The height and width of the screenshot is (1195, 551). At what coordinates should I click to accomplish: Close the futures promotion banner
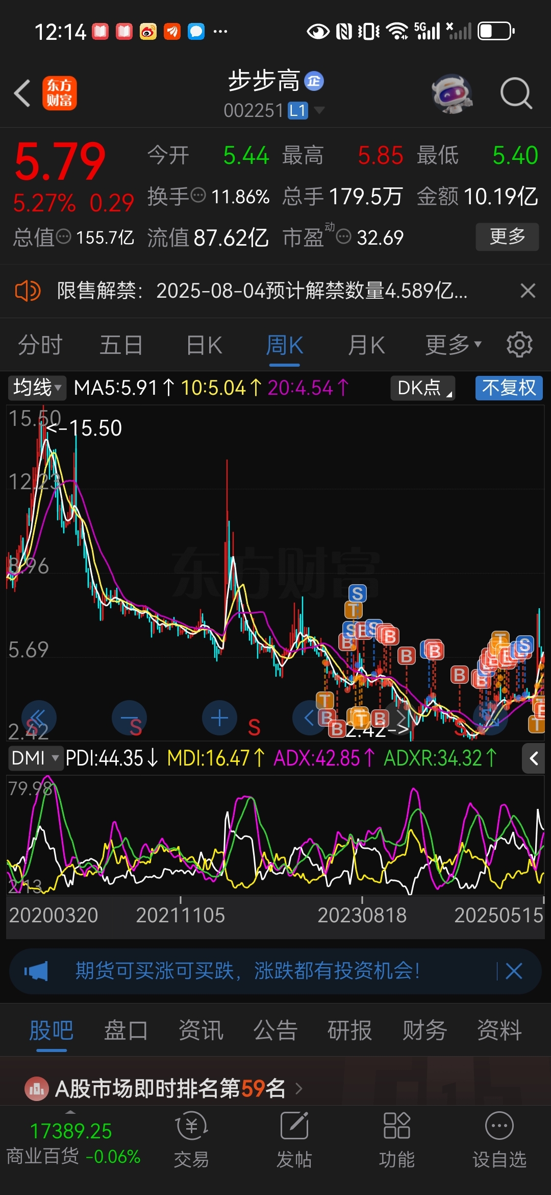tap(514, 971)
